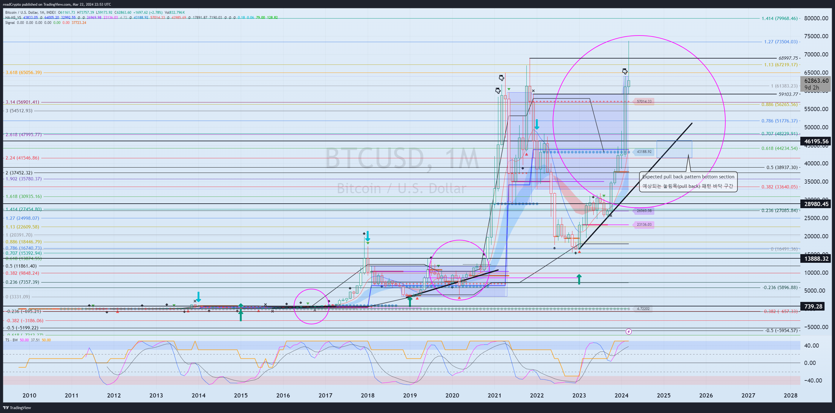
Task: Click the green up arrow at 2019
Action: pos(410,301)
